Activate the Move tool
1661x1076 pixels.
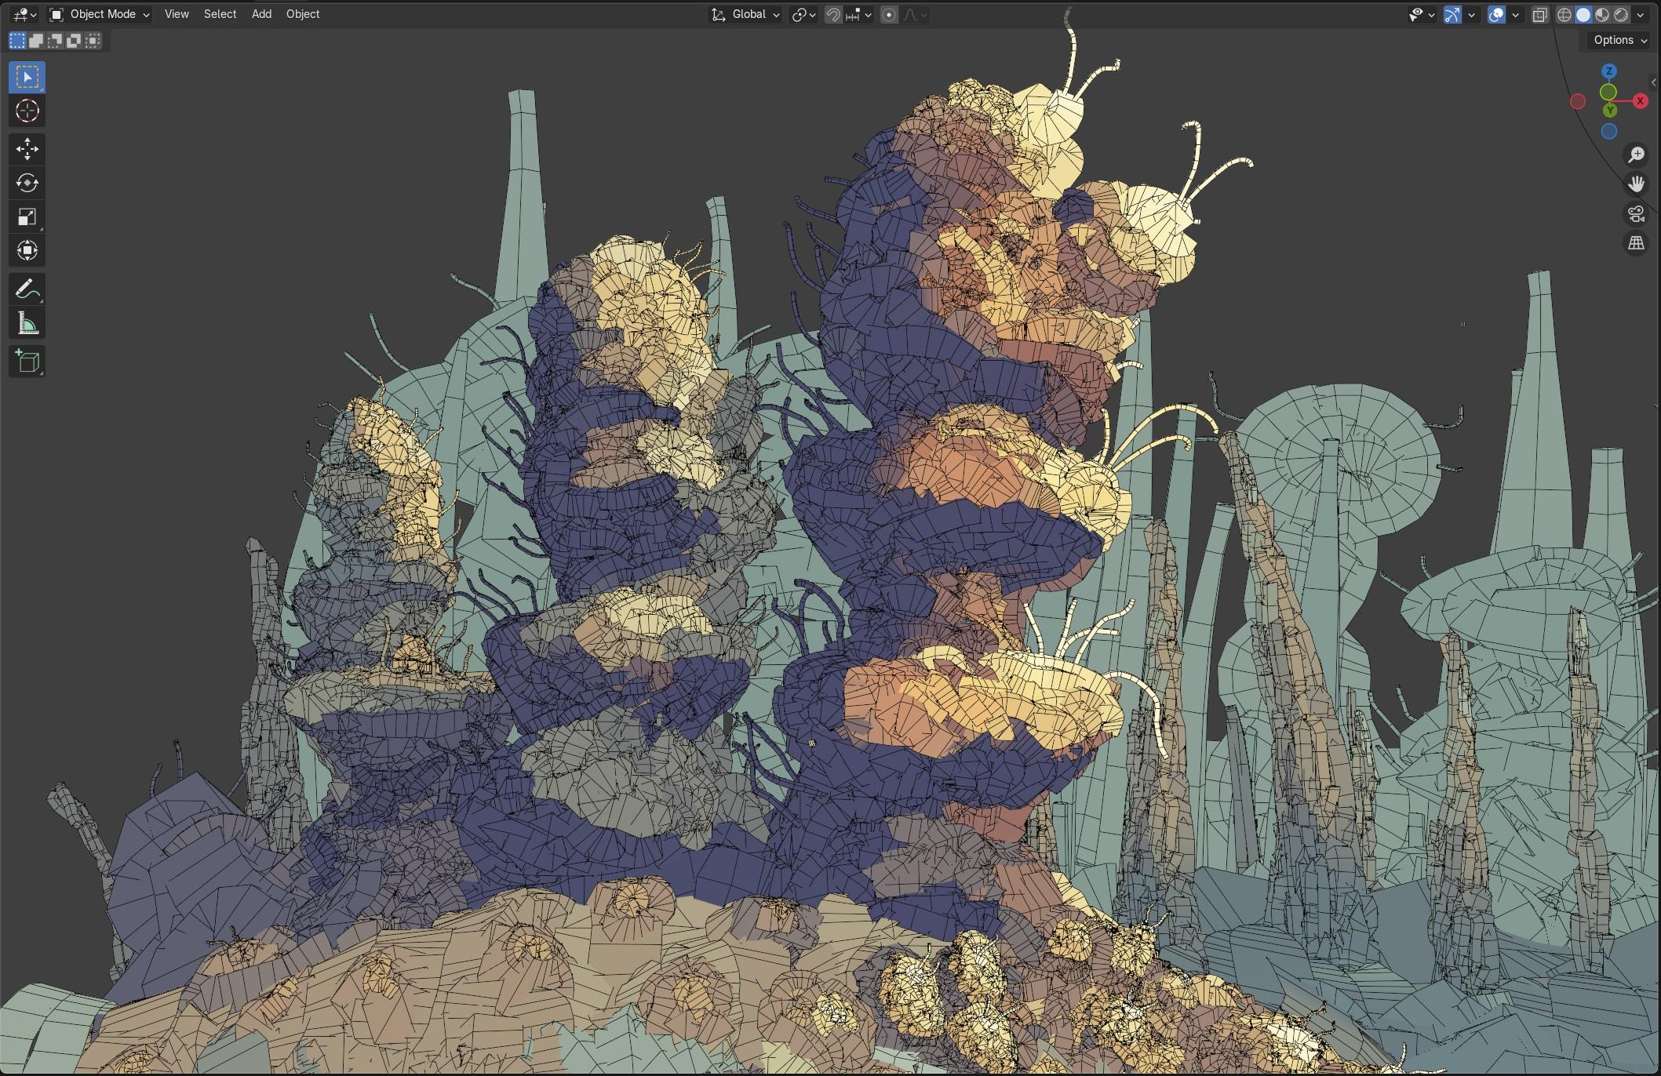[x=27, y=149]
